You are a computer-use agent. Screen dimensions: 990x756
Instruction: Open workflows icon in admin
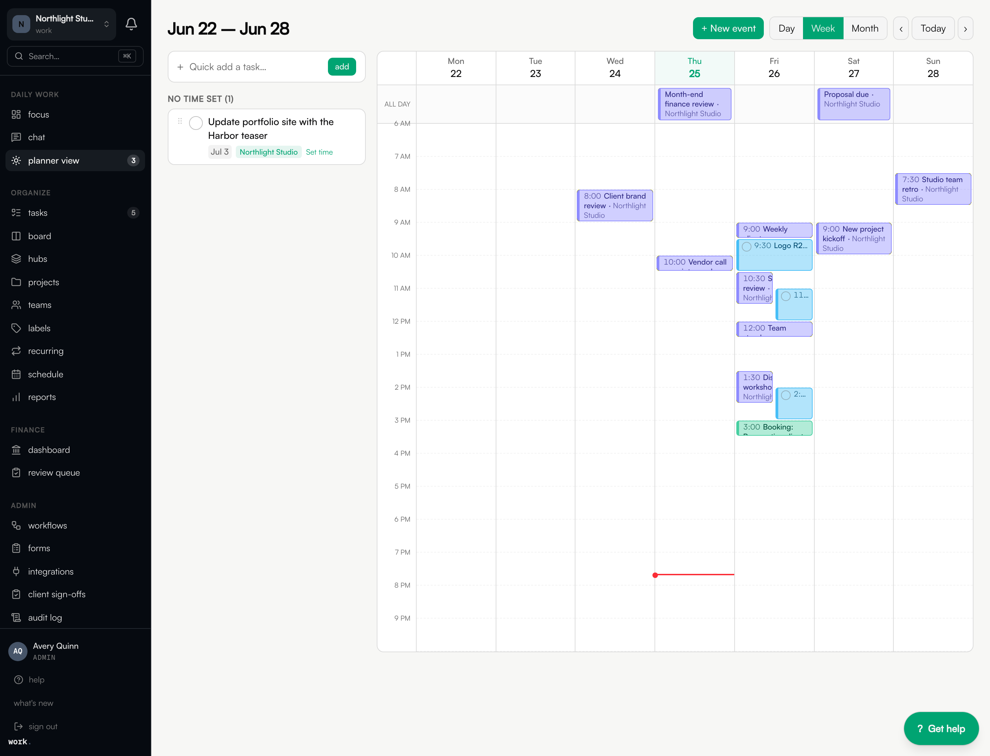(16, 526)
